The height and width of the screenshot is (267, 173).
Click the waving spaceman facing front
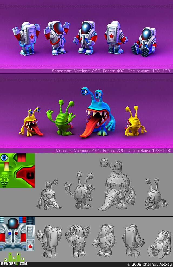56,38
